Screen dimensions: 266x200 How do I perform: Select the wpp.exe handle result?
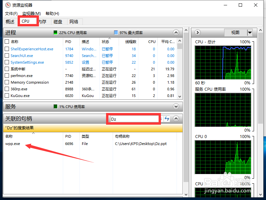(x=13, y=144)
